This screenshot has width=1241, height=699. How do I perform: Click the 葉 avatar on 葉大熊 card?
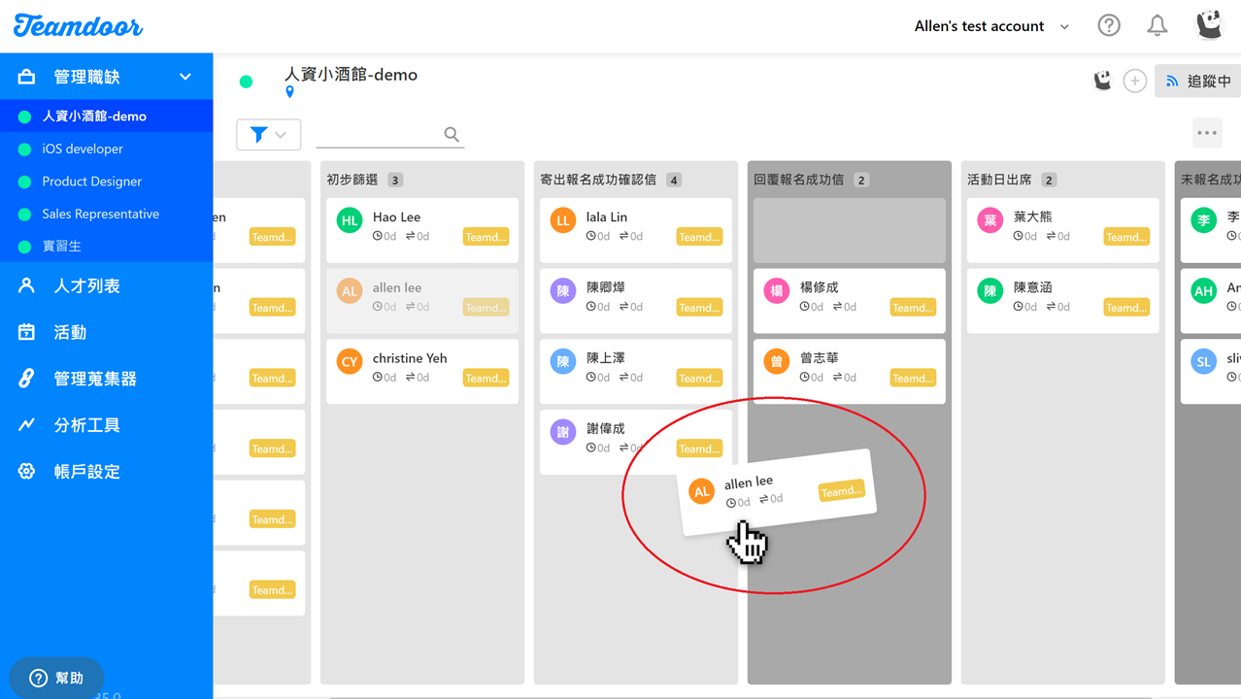click(990, 220)
